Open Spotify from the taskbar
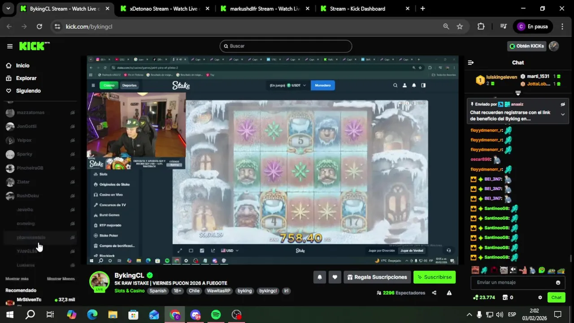 (216, 315)
